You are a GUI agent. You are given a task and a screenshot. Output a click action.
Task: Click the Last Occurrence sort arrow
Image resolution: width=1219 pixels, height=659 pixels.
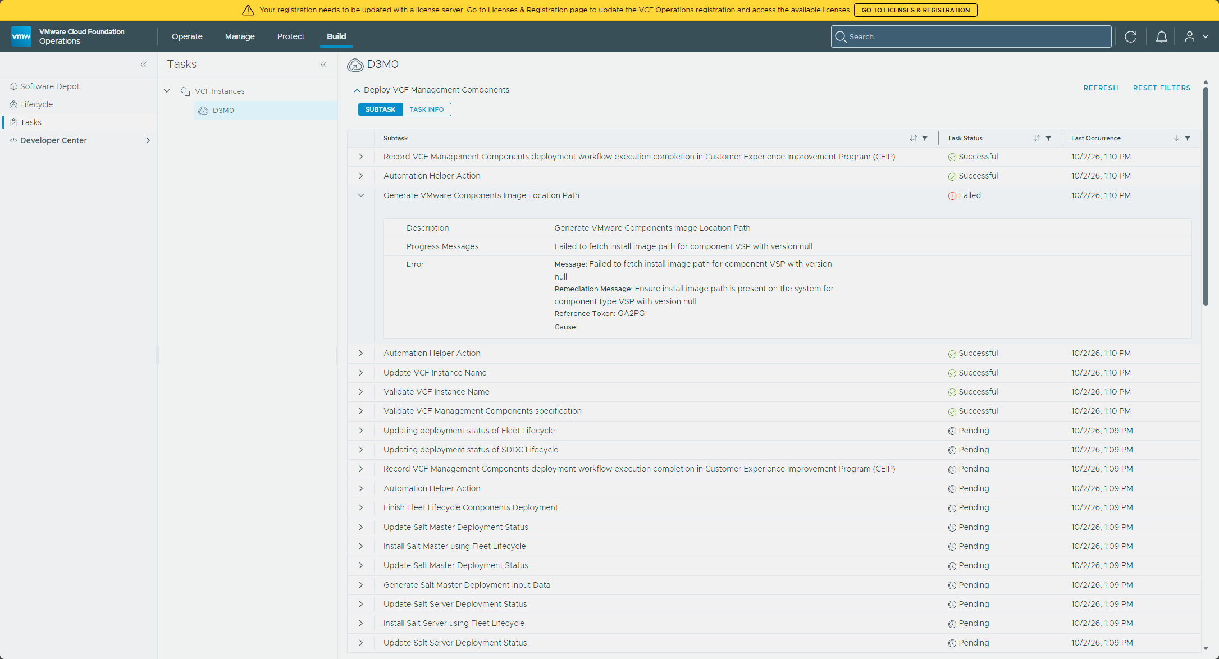[1176, 138]
